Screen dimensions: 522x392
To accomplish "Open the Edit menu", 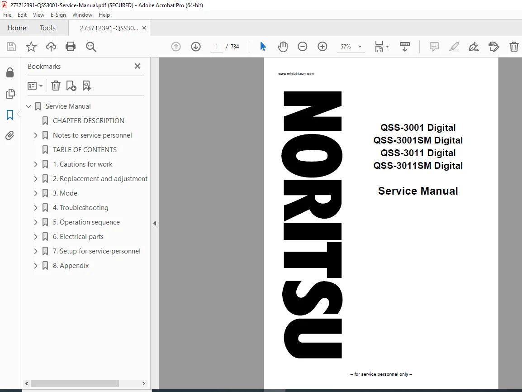I will (22, 15).
